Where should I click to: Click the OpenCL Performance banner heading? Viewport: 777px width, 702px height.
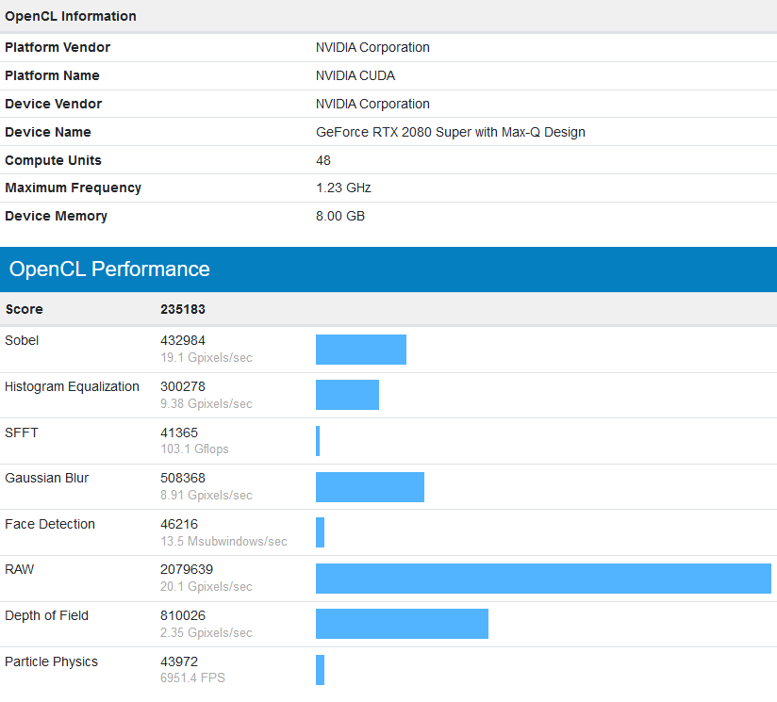pos(109,269)
